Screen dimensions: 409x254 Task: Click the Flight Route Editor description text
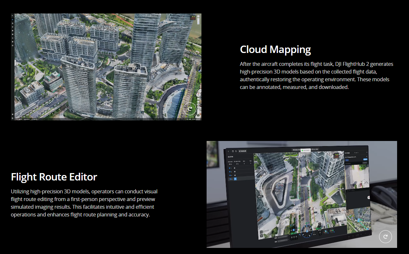[84, 203]
